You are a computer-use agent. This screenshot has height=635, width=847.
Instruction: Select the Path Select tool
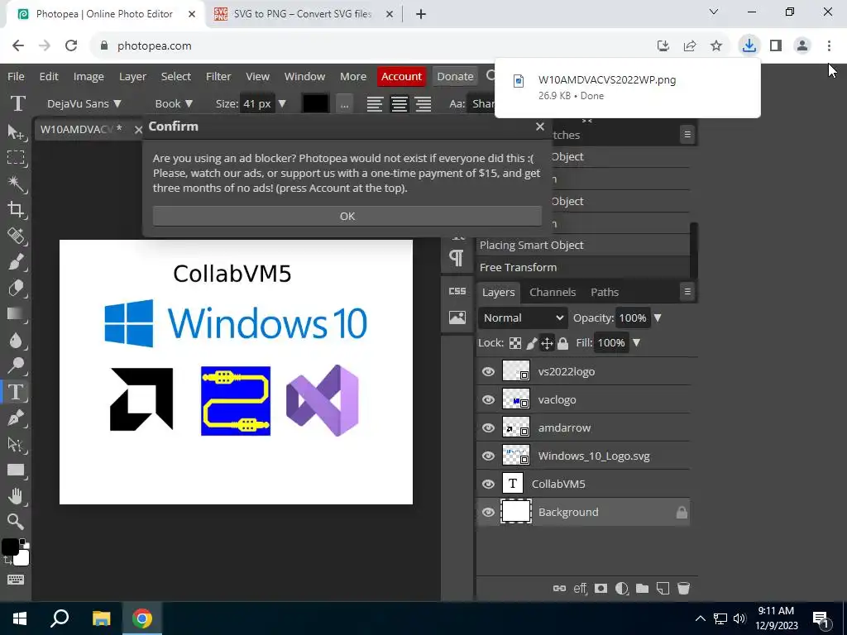click(x=16, y=444)
